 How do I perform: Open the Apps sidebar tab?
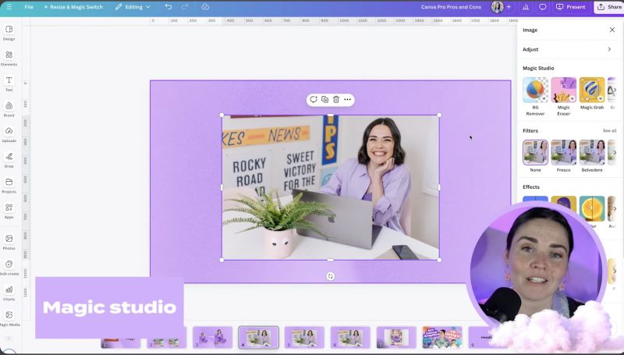pos(9,211)
